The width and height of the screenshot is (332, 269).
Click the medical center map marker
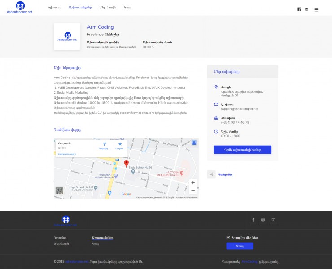(182, 173)
